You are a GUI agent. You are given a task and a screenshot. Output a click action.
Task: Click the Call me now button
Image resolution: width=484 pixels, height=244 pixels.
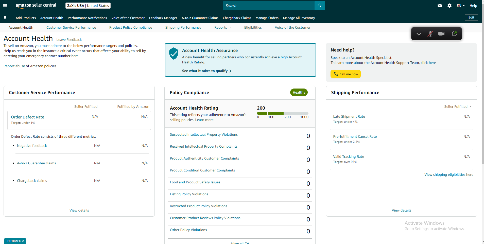tap(345, 74)
